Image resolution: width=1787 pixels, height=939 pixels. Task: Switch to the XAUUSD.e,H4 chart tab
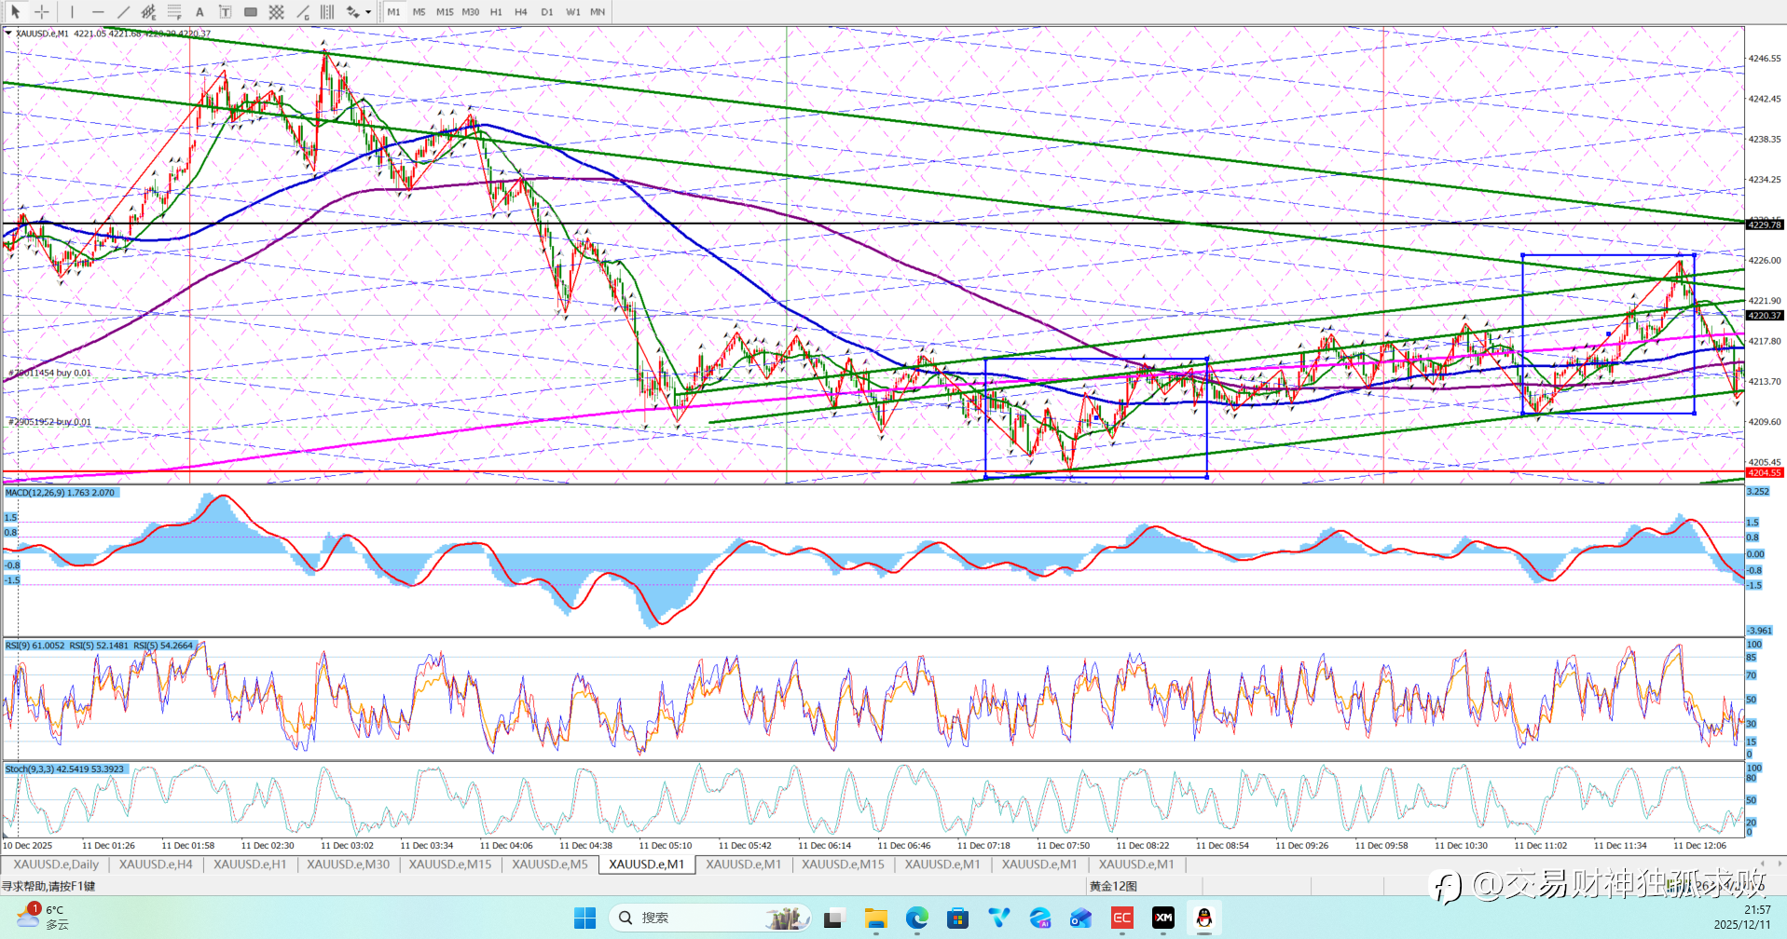(156, 864)
